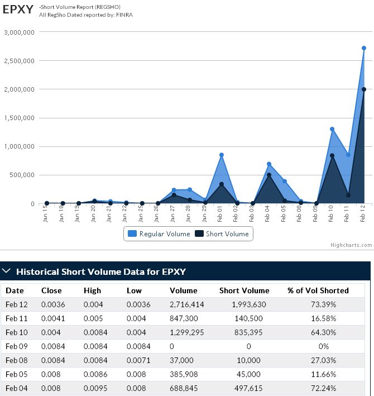Select the Feb 05 Regular Volume data point
Image resolution: width=374 pixels, height=396 pixels.
[x=285, y=181]
